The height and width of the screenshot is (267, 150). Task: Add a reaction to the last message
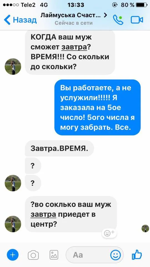109,233
